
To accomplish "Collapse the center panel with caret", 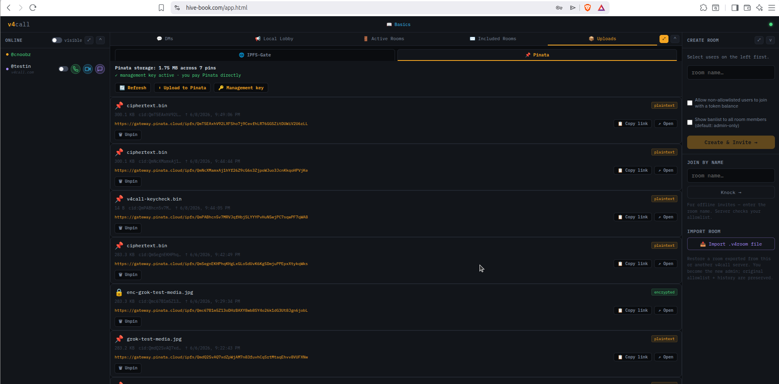I will coord(675,39).
